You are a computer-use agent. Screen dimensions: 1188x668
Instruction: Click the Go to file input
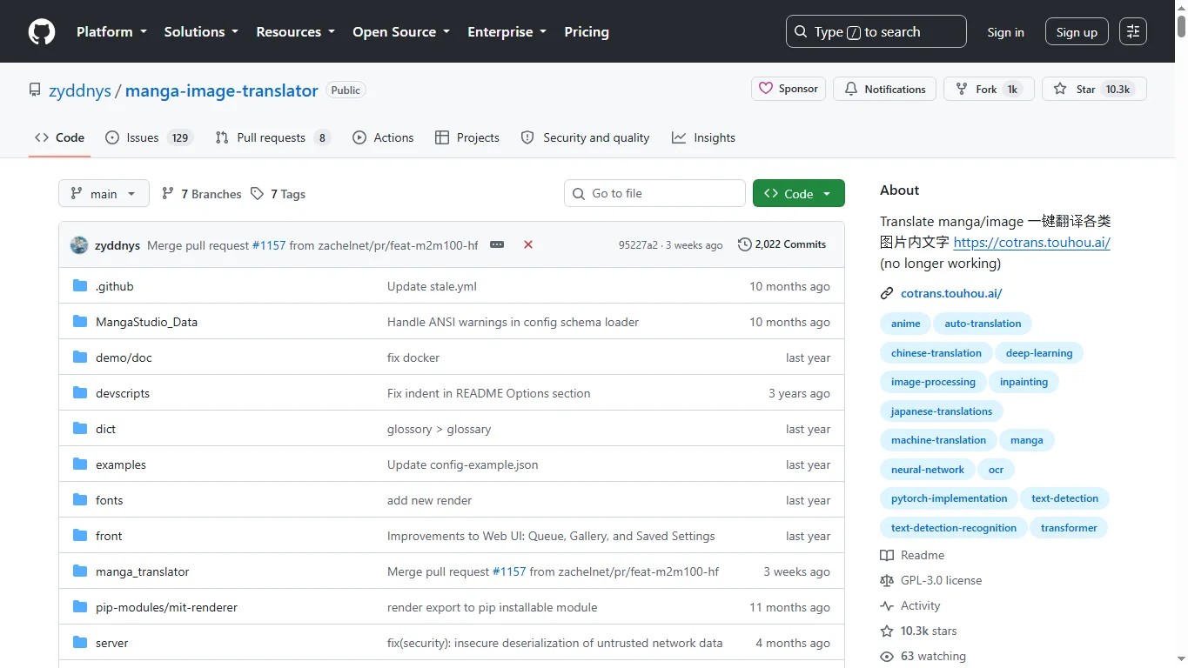point(654,193)
